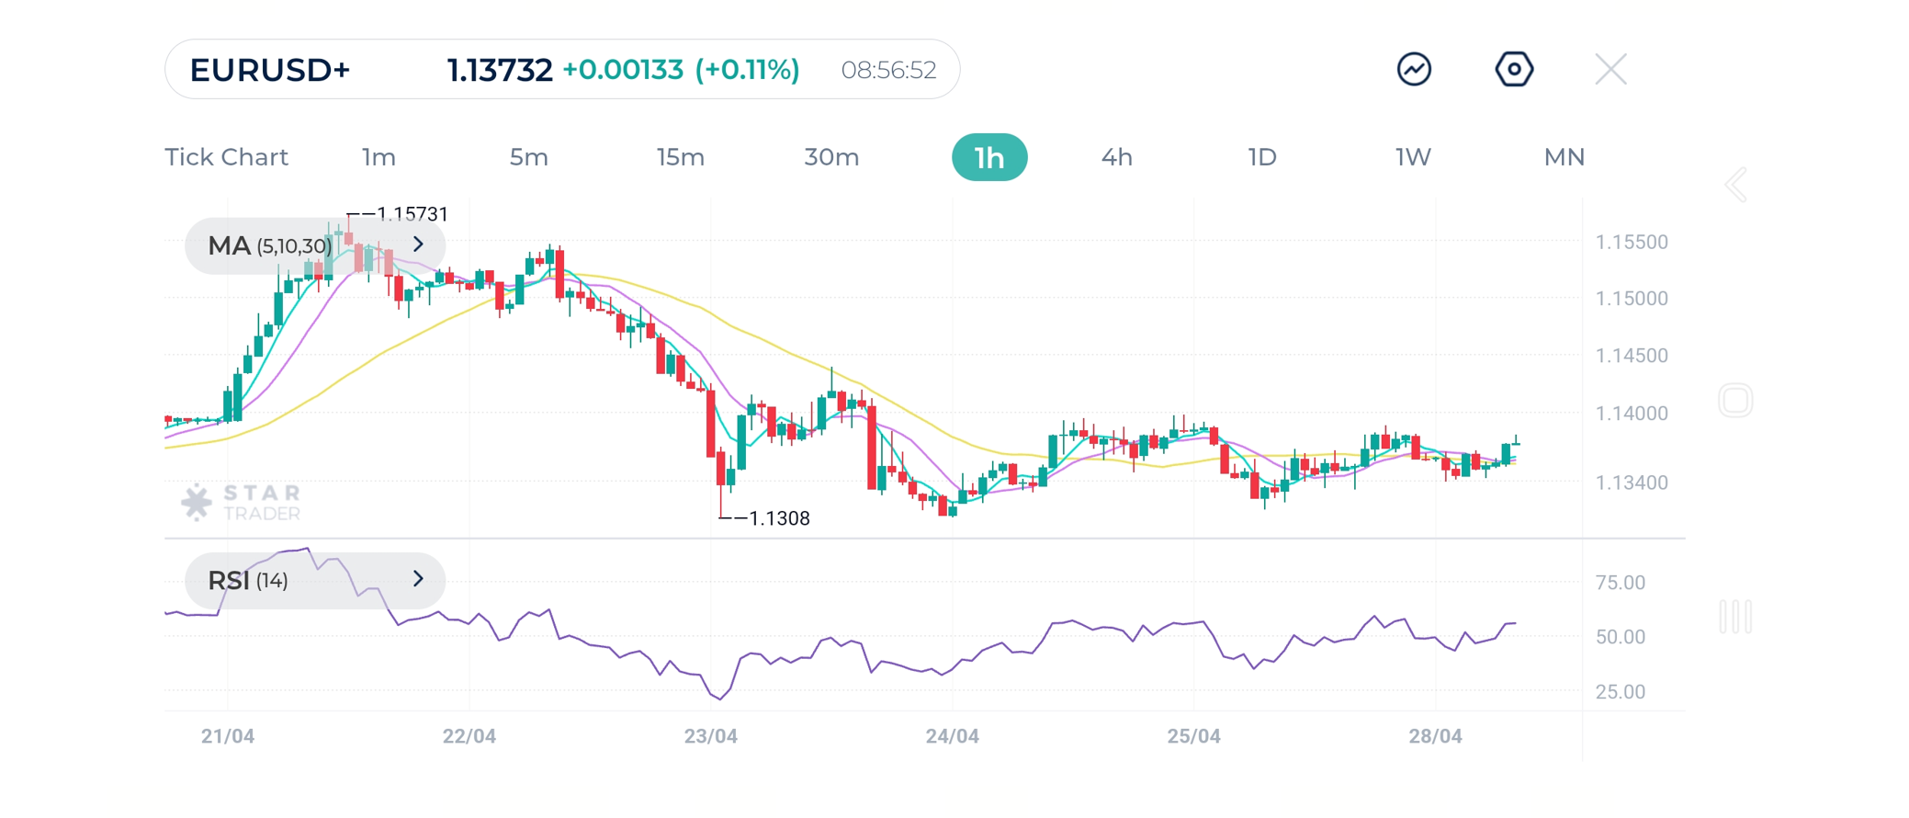Image resolution: width=1909 pixels, height=818 pixels.
Task: Click the EURUSD+ symbol name
Action: (x=270, y=70)
